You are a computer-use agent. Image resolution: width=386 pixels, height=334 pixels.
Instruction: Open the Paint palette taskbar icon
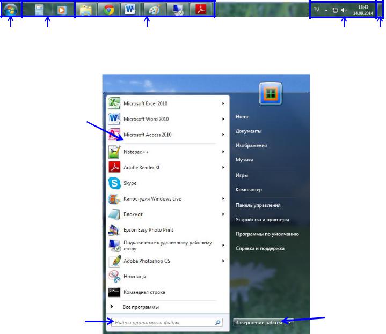(x=155, y=10)
